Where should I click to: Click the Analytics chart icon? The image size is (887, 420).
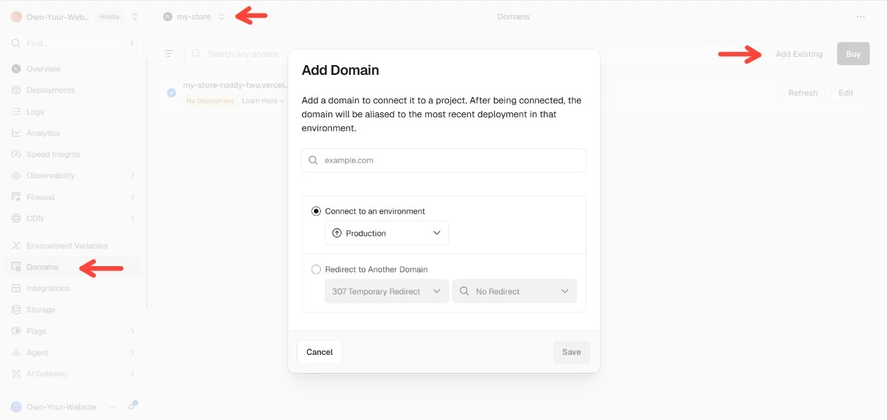(16, 133)
